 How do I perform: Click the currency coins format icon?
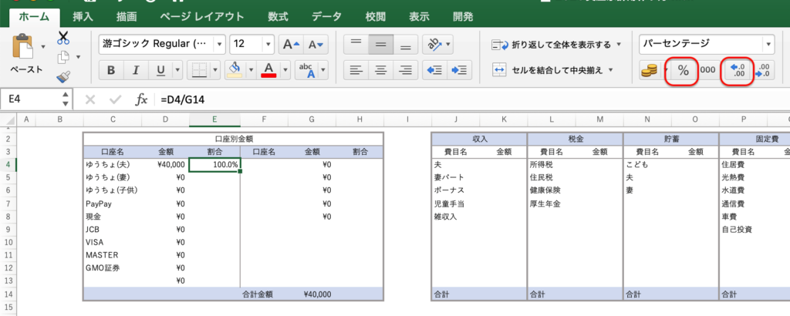[649, 70]
